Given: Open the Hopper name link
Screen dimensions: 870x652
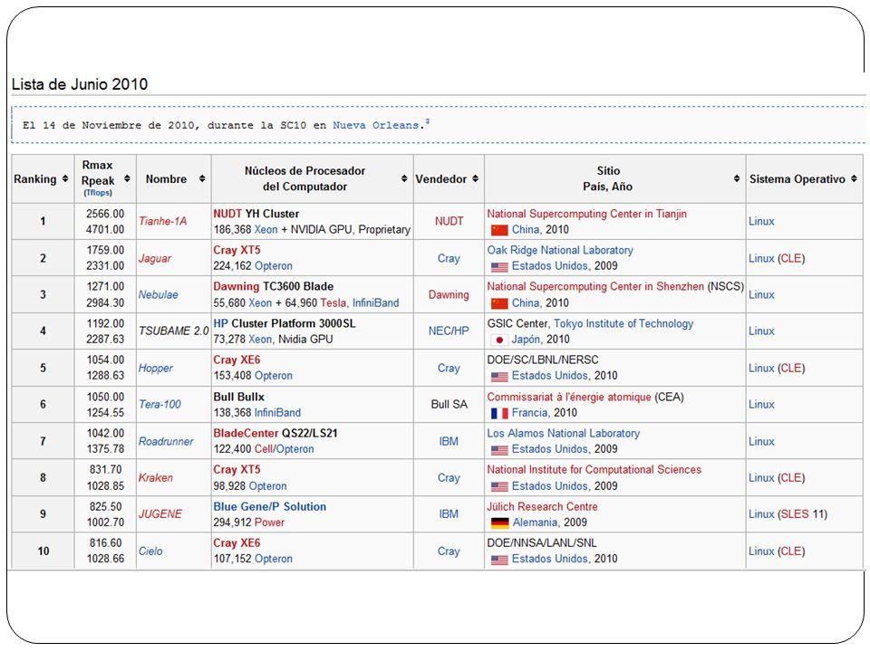Looking at the screenshot, I should [156, 369].
